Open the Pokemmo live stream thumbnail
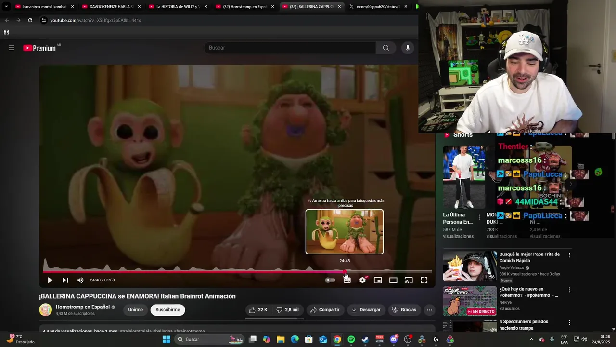Image resolution: width=616 pixels, height=347 pixels. pyautogui.click(x=470, y=301)
